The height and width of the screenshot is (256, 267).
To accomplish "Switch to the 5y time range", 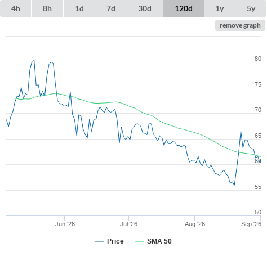I will pos(251,8).
